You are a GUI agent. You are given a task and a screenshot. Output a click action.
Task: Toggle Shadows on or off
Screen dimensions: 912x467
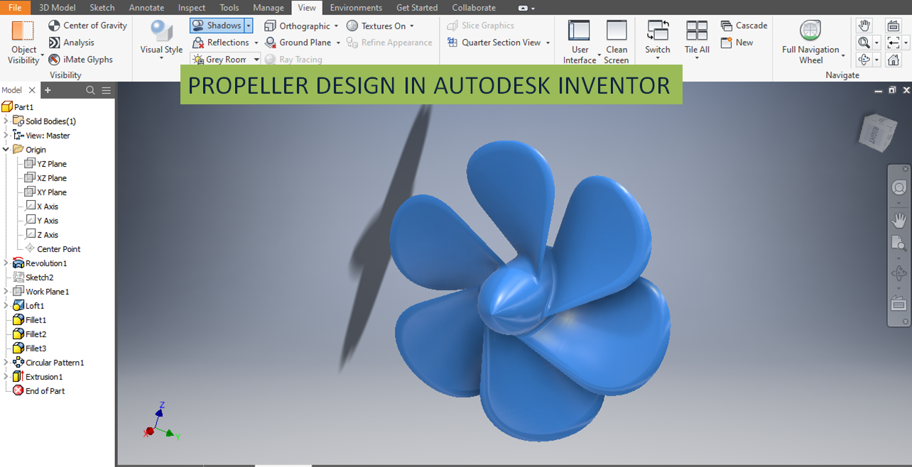(217, 26)
